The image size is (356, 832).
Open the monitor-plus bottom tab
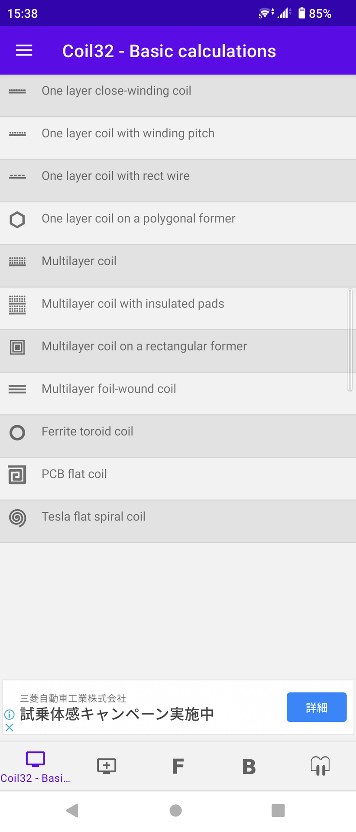107,766
